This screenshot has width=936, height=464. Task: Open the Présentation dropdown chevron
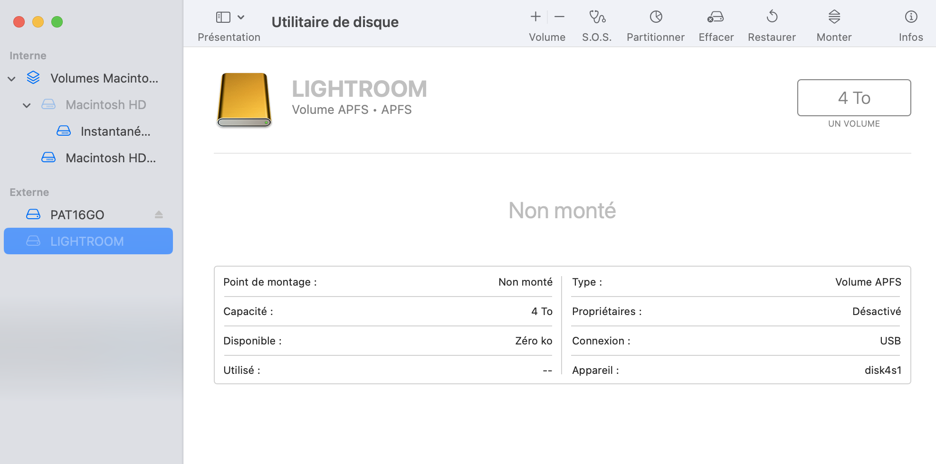(x=241, y=18)
